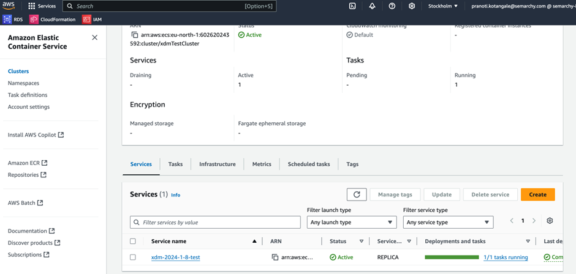Copy the xdm-2024-1-8-test service ARN
This screenshot has height=274, width=576.
point(275,257)
